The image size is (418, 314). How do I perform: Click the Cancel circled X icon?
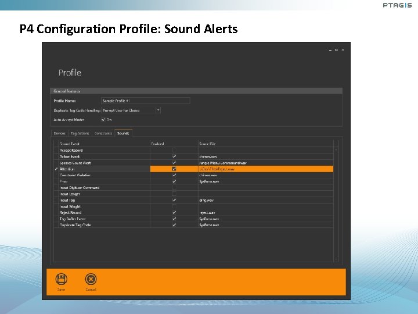pyautogui.click(x=91, y=279)
